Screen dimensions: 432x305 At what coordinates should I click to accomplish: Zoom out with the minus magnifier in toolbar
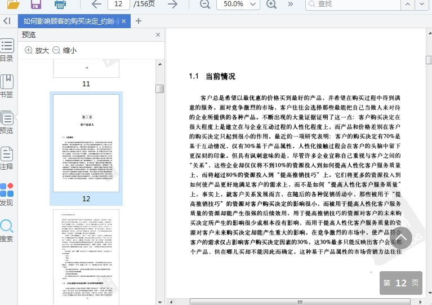pos(204,4)
